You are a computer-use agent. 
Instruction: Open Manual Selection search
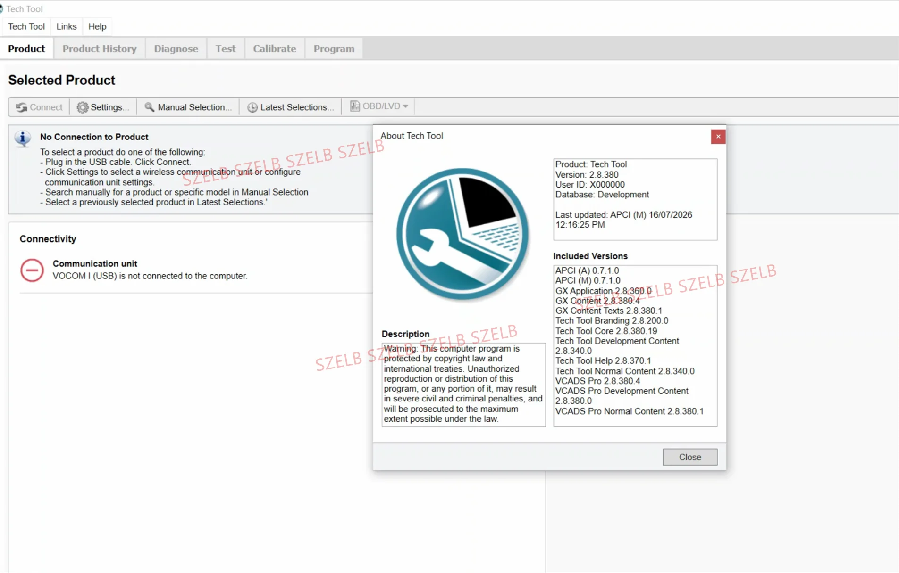(x=188, y=107)
